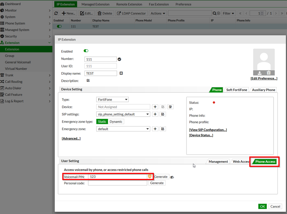
Task: Open the View SIP Configuration link
Action: (208, 130)
